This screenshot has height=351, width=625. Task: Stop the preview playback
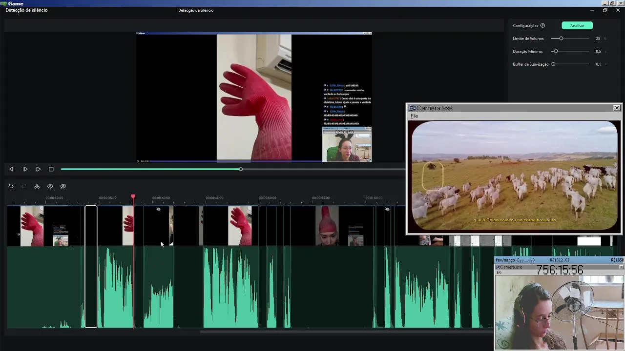(51, 169)
